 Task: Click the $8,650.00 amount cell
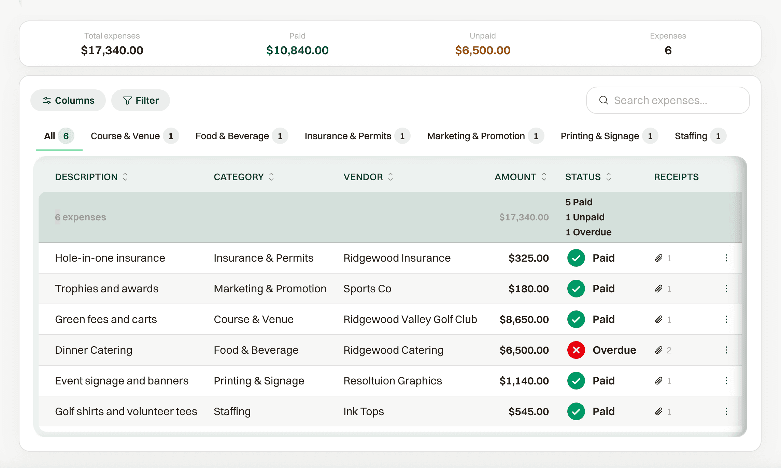[x=524, y=320]
